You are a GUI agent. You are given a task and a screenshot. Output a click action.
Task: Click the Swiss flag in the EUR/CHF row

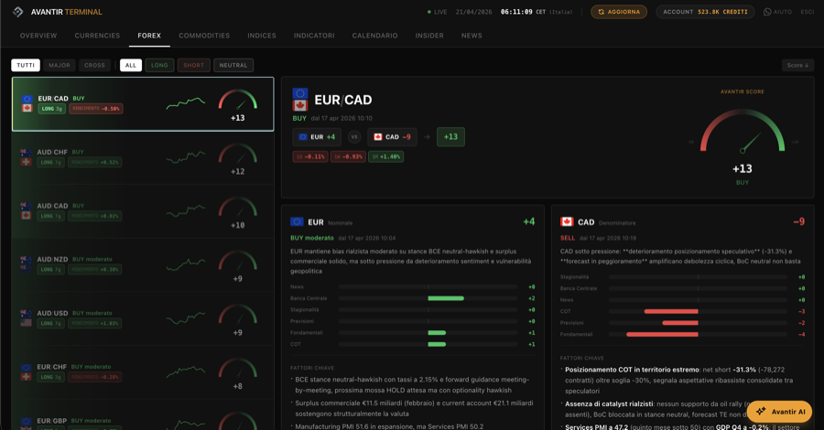(x=26, y=376)
